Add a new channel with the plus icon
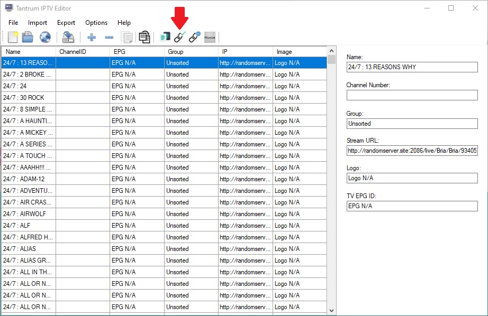488x316 pixels. [91, 37]
